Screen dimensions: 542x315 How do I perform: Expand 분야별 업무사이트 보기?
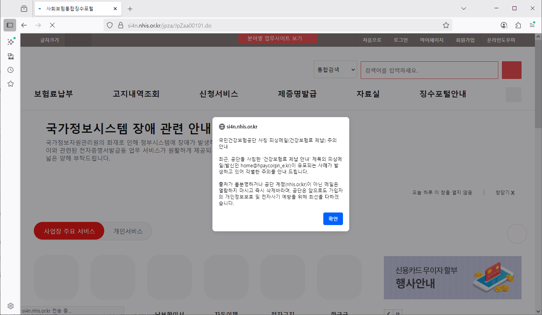pos(277,39)
